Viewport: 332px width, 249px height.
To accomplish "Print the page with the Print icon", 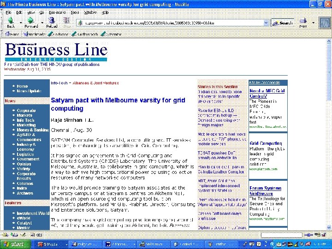I will coord(303,21).
